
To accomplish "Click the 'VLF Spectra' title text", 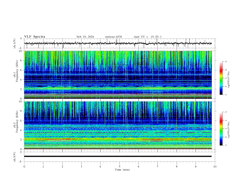I will (x=35, y=37).
